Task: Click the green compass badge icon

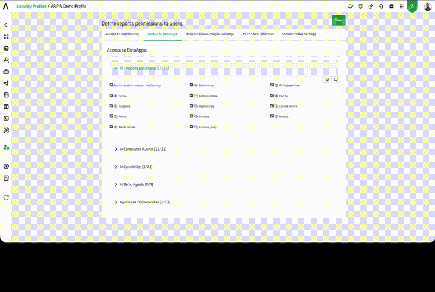Action: [412, 6]
